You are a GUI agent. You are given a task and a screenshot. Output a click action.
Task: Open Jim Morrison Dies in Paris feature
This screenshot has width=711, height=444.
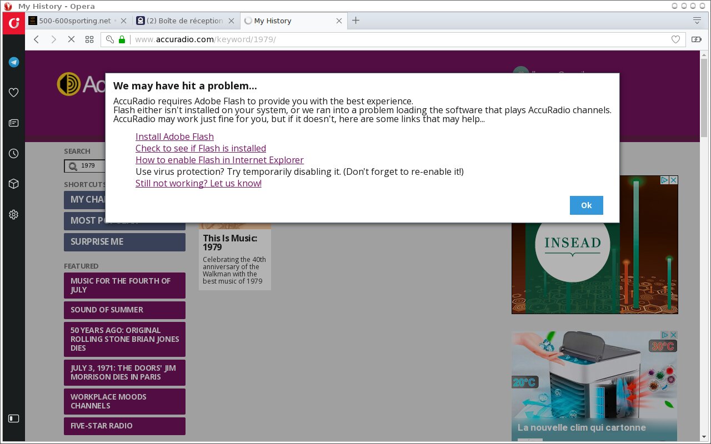[124, 372]
